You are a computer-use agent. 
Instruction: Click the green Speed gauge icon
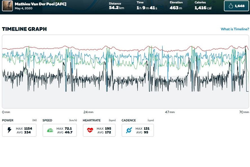point(50,130)
